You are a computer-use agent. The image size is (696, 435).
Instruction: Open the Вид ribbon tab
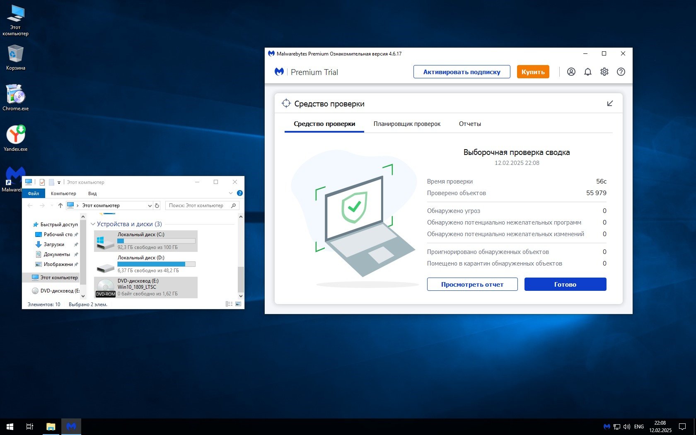click(92, 193)
